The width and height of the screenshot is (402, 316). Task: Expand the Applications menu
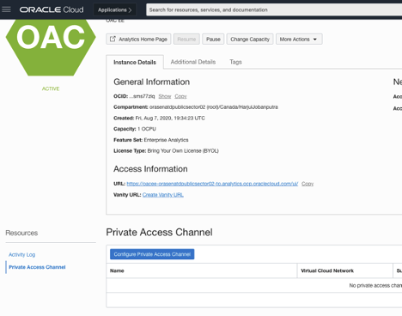(115, 9)
